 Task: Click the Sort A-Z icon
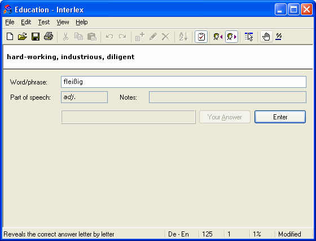pyautogui.click(x=183, y=37)
